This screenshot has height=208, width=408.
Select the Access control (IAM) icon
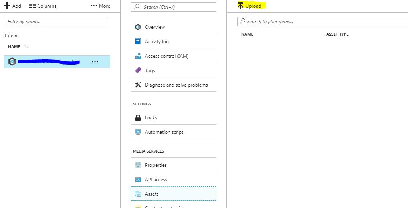138,56
